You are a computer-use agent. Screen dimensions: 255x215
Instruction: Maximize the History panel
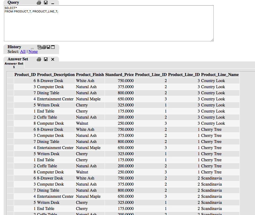tap(53, 47)
